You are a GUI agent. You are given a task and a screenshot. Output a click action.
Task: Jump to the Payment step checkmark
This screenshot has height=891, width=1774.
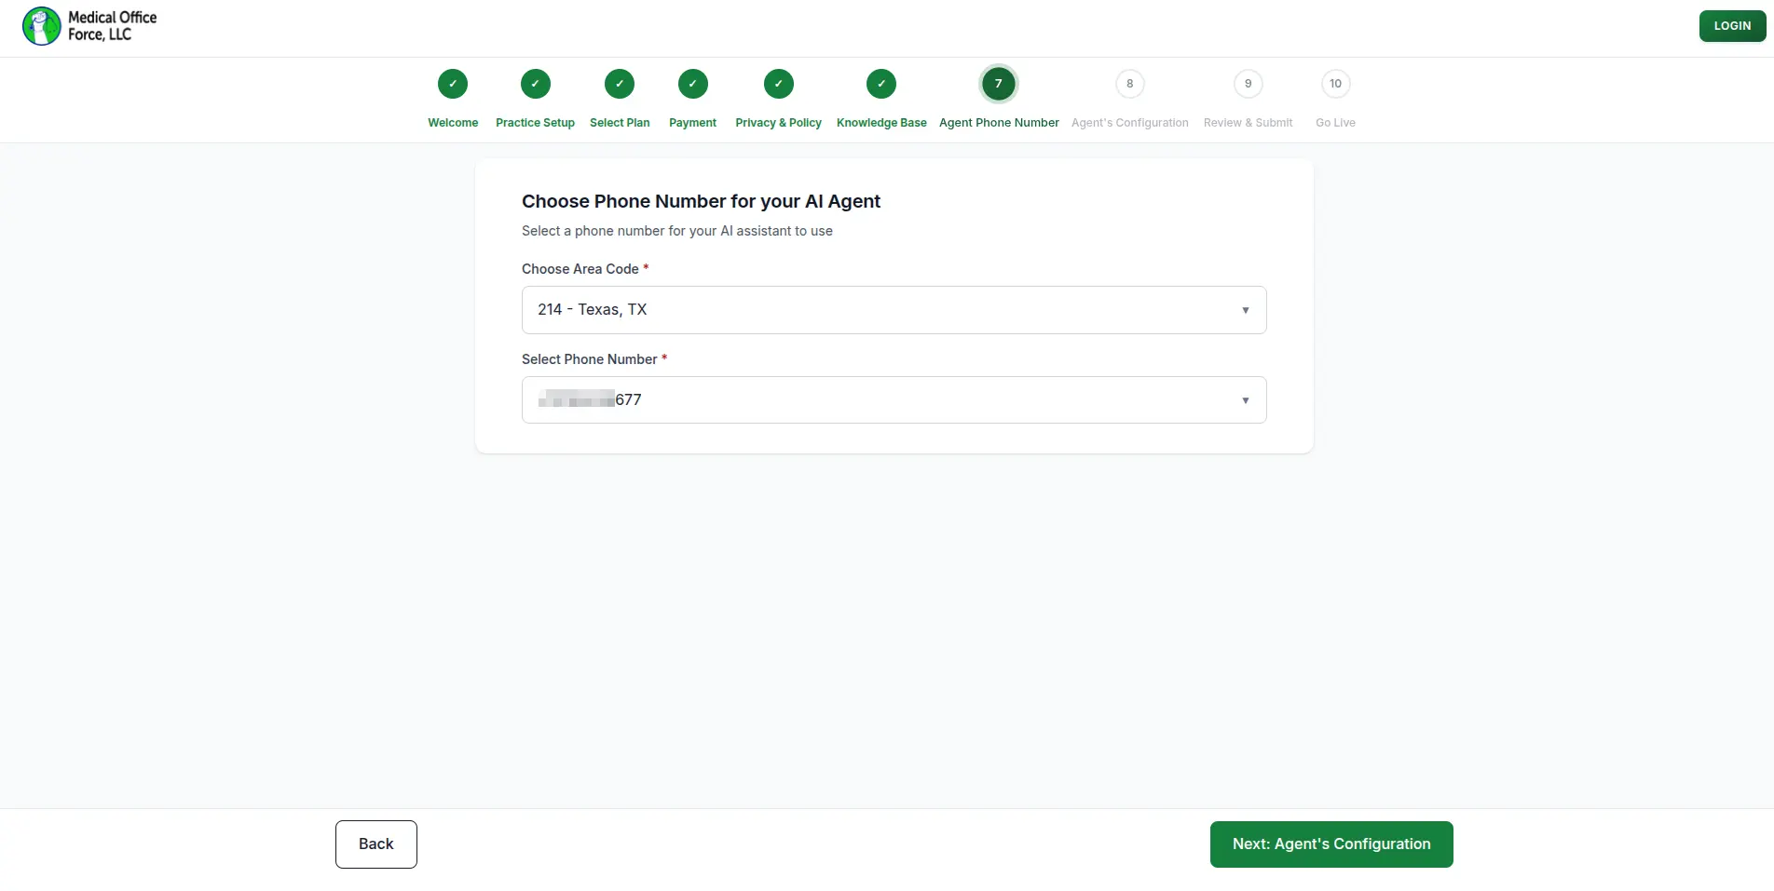693,84
